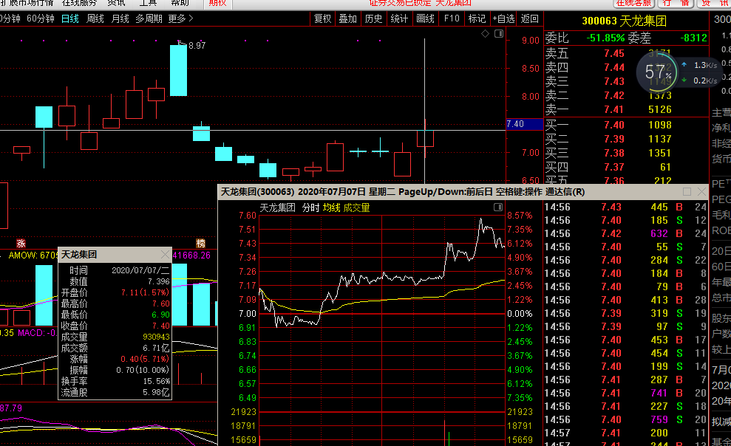Click the panel toggle icon in the intraday popup chart

coord(498,207)
